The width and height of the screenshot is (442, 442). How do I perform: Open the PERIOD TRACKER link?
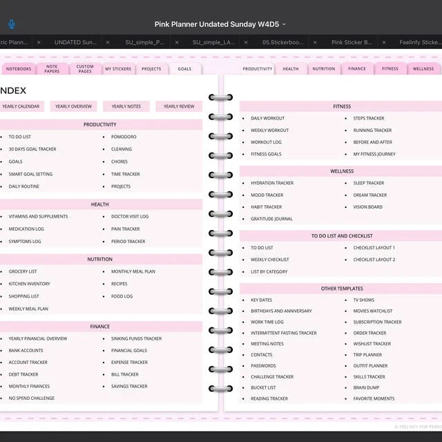click(128, 241)
